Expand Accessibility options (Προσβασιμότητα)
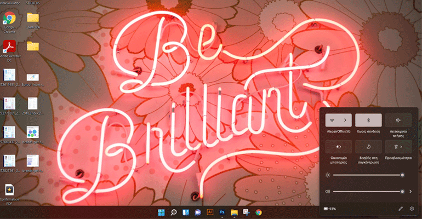The height and width of the screenshot is (219, 422). (x=398, y=147)
